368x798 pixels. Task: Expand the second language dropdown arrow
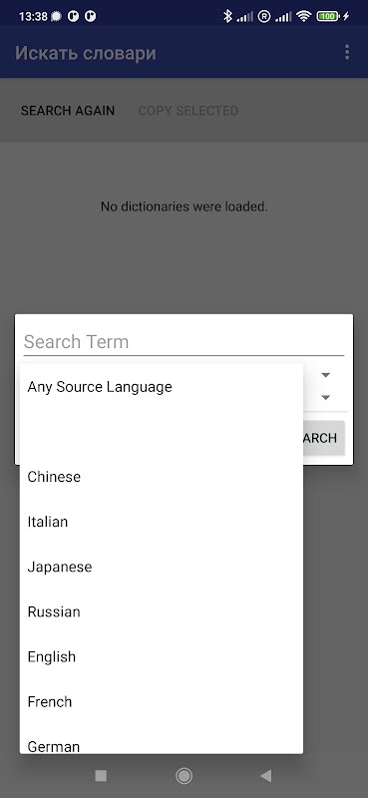(x=326, y=397)
